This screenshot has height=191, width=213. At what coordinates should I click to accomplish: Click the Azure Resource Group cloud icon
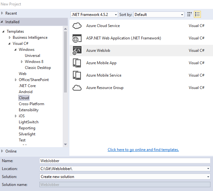(77, 88)
